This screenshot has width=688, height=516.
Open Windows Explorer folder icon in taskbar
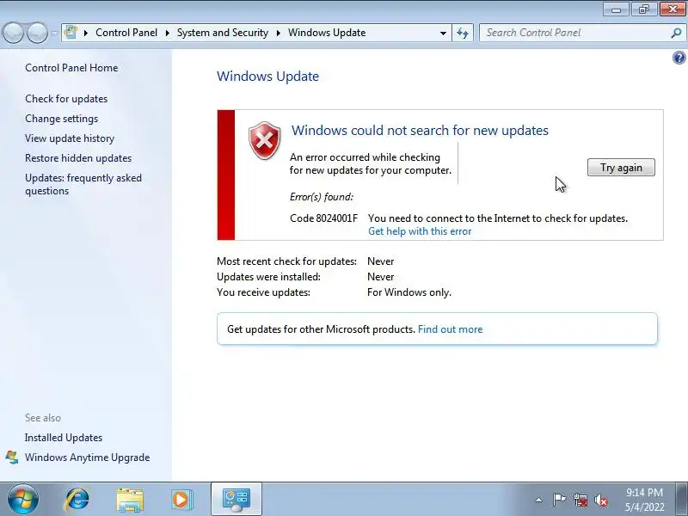tap(130, 500)
